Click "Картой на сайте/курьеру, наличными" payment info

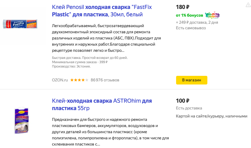coord(211,116)
